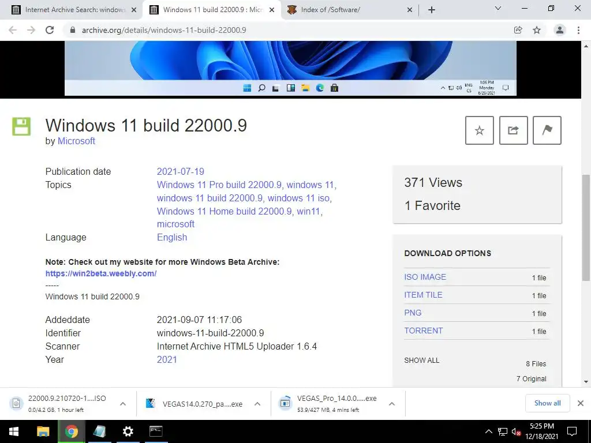Click the share item button

[513, 130]
